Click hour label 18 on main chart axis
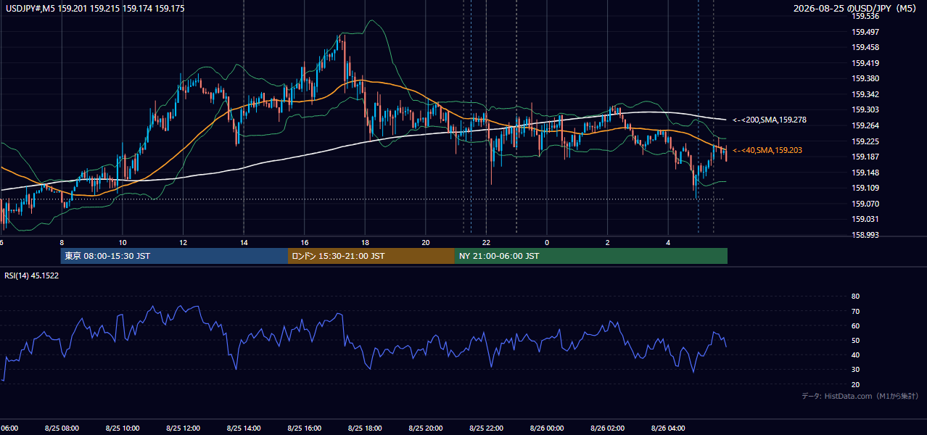 tap(365, 242)
